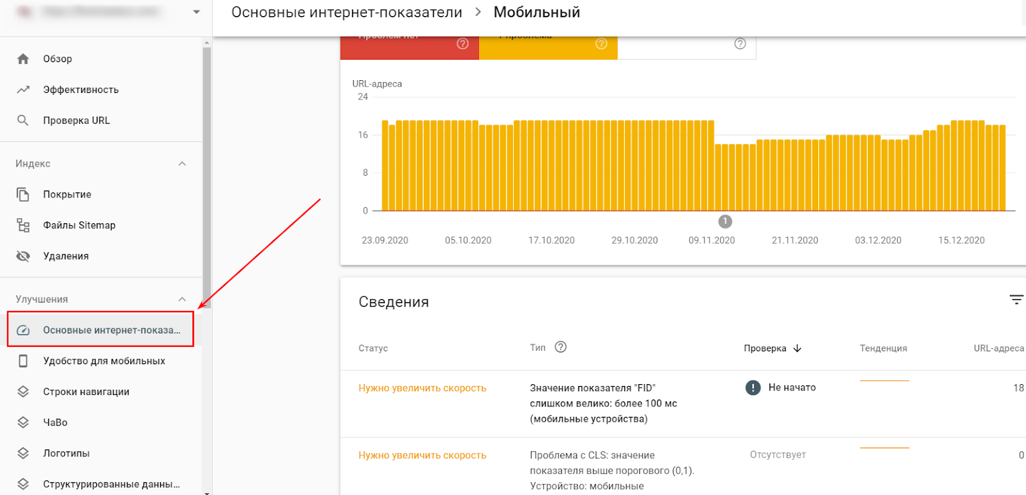1026x495 pixels.
Task: Click the Отсутствует status text
Action: (x=778, y=455)
